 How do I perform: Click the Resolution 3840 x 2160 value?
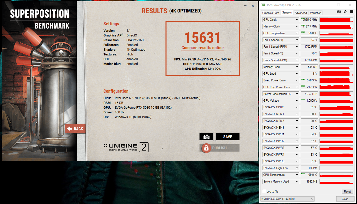[x=135, y=40]
